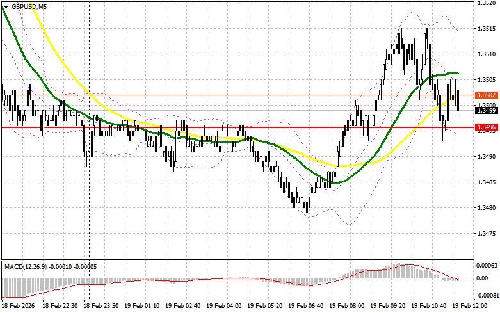Click the 1.3475 price scale value
The height and width of the screenshot is (313, 500).
(x=487, y=233)
